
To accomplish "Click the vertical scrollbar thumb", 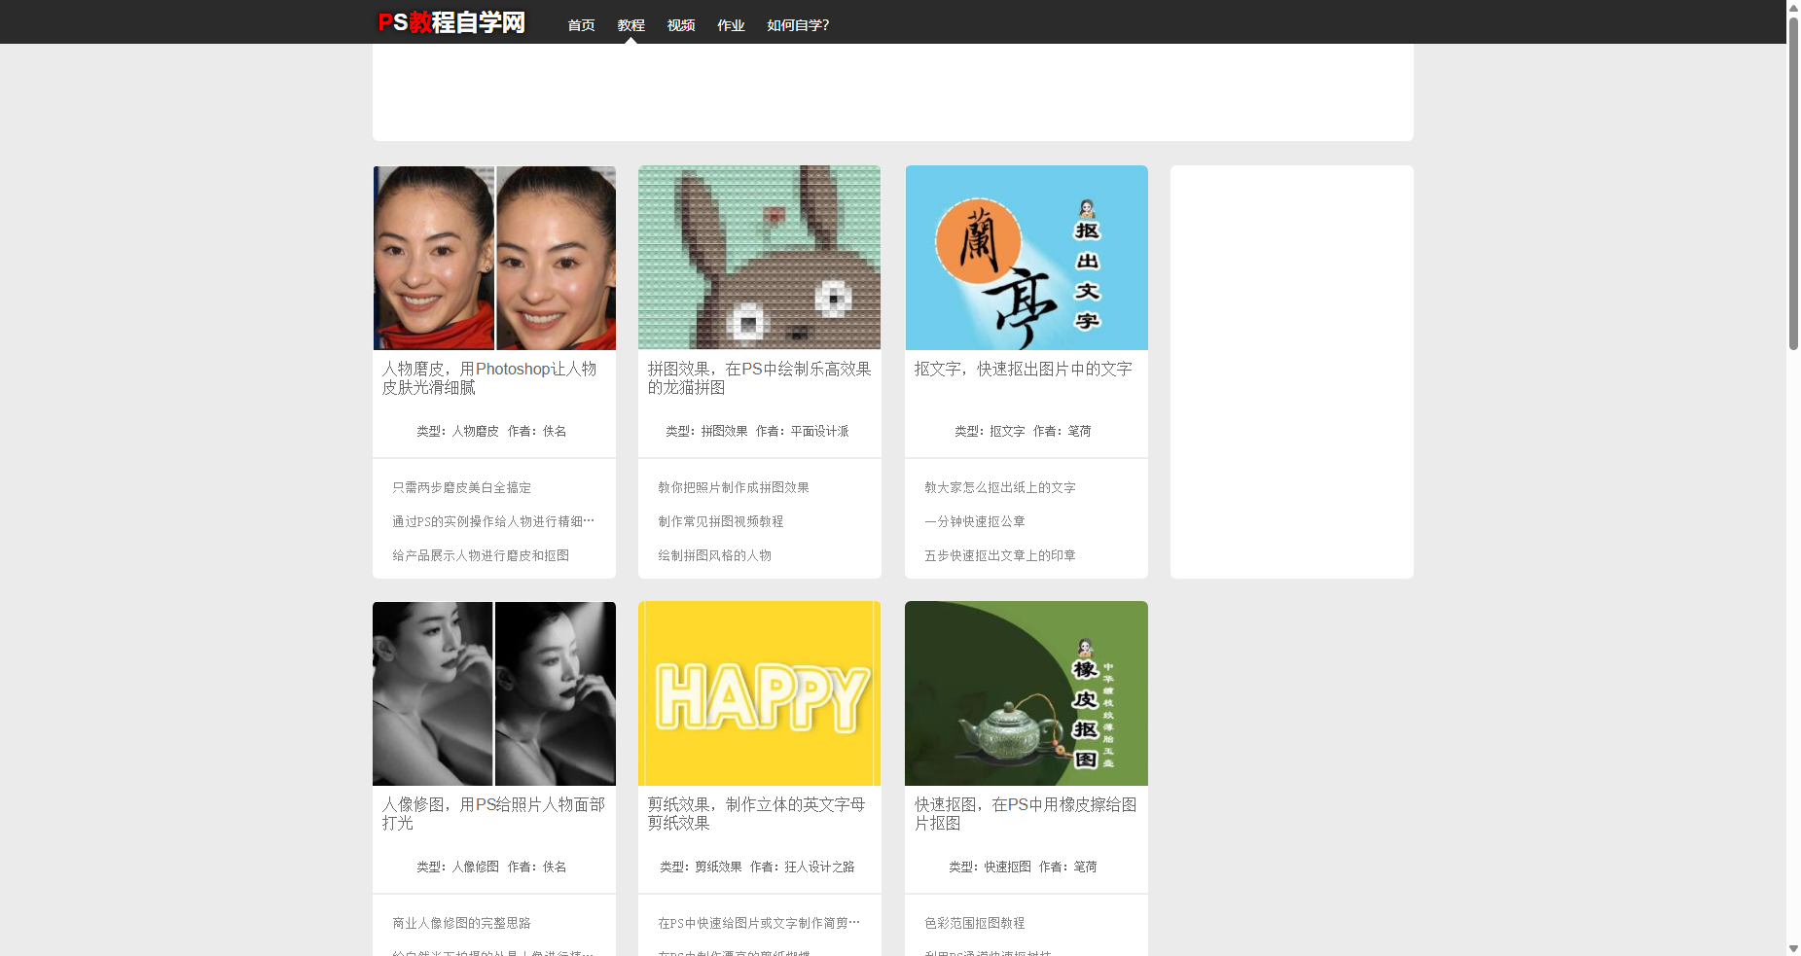I will (x=1793, y=184).
